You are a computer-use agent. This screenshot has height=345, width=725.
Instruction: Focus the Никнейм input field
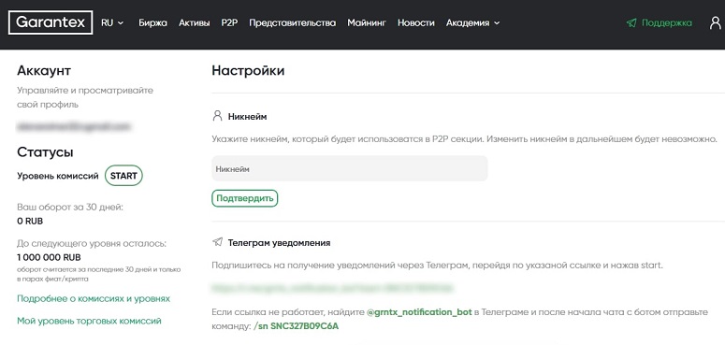350,168
